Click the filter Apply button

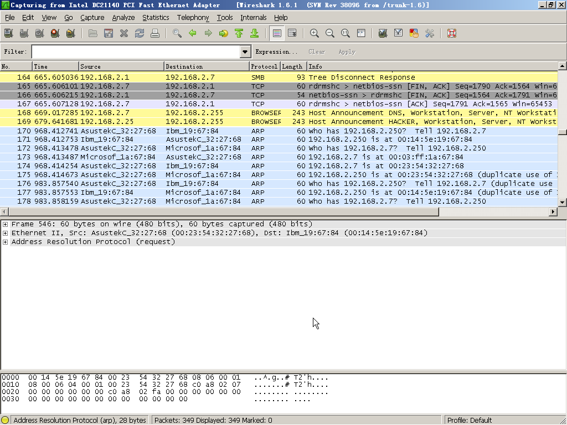(347, 51)
